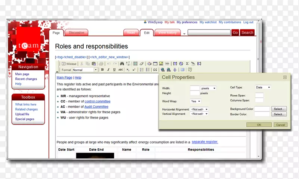Click the Copy icon in the toolbar
The width and height of the screenshot is (299, 179).
[x=88, y=64]
